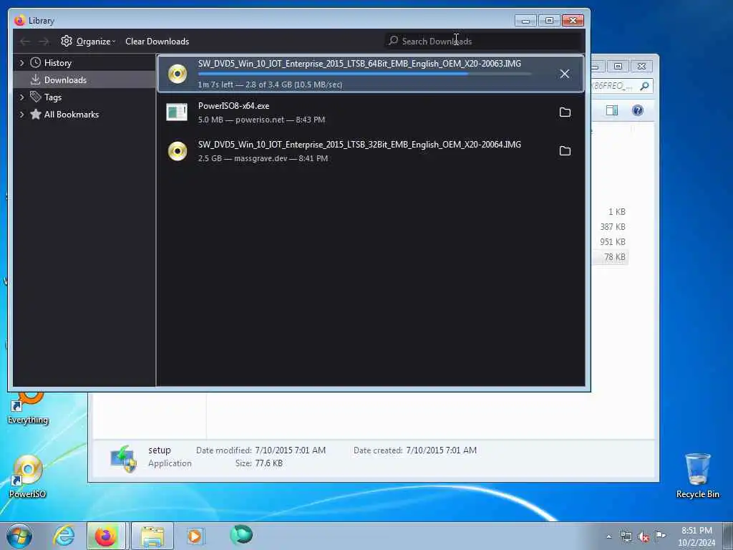
Task: Click the disc icon of the 32Bit IMG download
Action: 178,151
